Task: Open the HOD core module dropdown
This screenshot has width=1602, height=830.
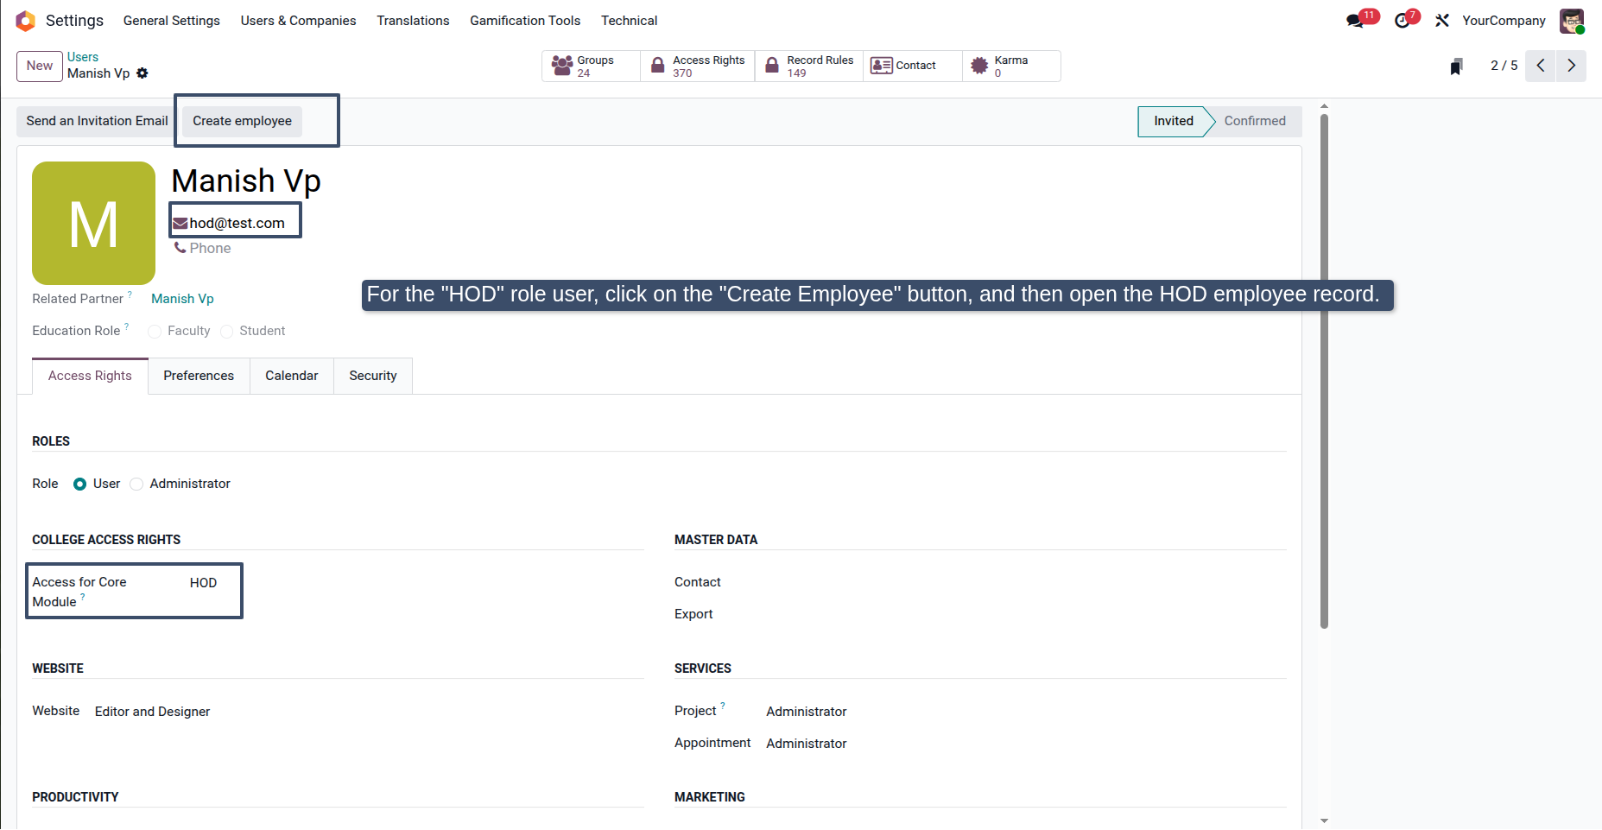Action: click(203, 583)
